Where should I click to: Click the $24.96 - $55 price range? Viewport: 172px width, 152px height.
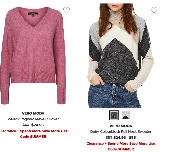point(124,138)
